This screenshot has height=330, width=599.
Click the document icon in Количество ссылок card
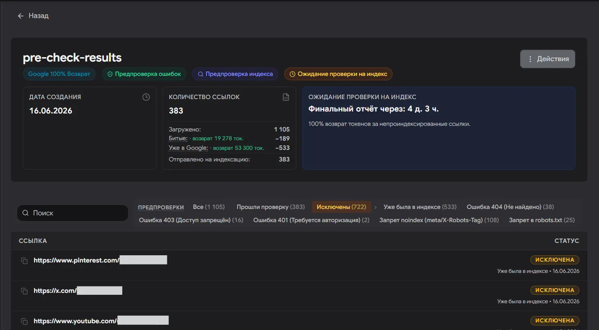[x=286, y=97]
